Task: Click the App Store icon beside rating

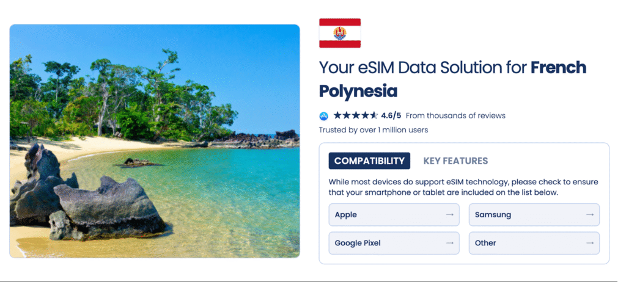Action: click(324, 115)
